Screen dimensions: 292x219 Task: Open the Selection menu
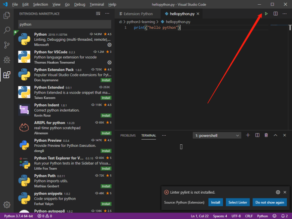pos(40,4)
